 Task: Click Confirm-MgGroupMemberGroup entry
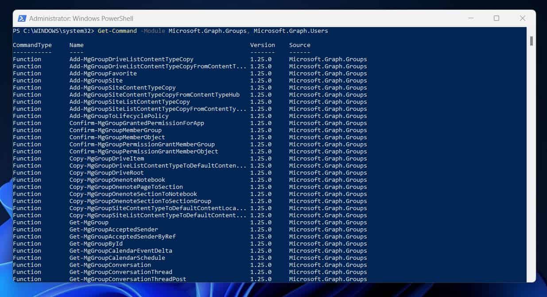click(116, 130)
